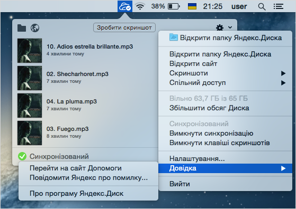296x209 pixels.
Task: Click the green synced checkmark icon
Action: (22, 156)
